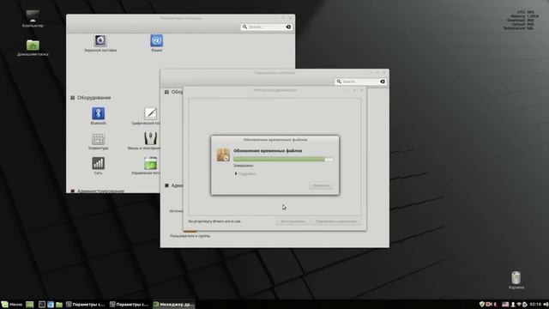Screen dimensions: 549x309
Task: Open the Keyboard settings icon
Action: pyautogui.click(x=98, y=139)
